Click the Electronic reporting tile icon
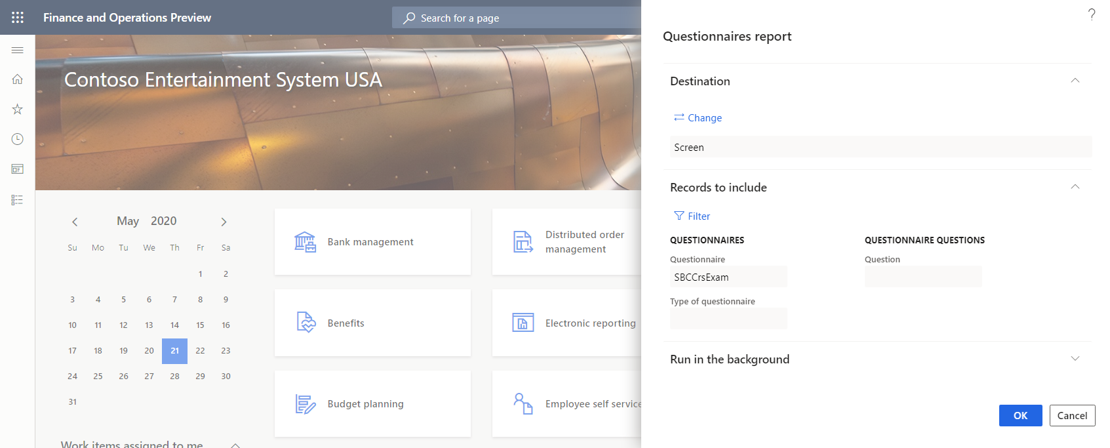The height and width of the screenshot is (448, 1110). pos(523,323)
